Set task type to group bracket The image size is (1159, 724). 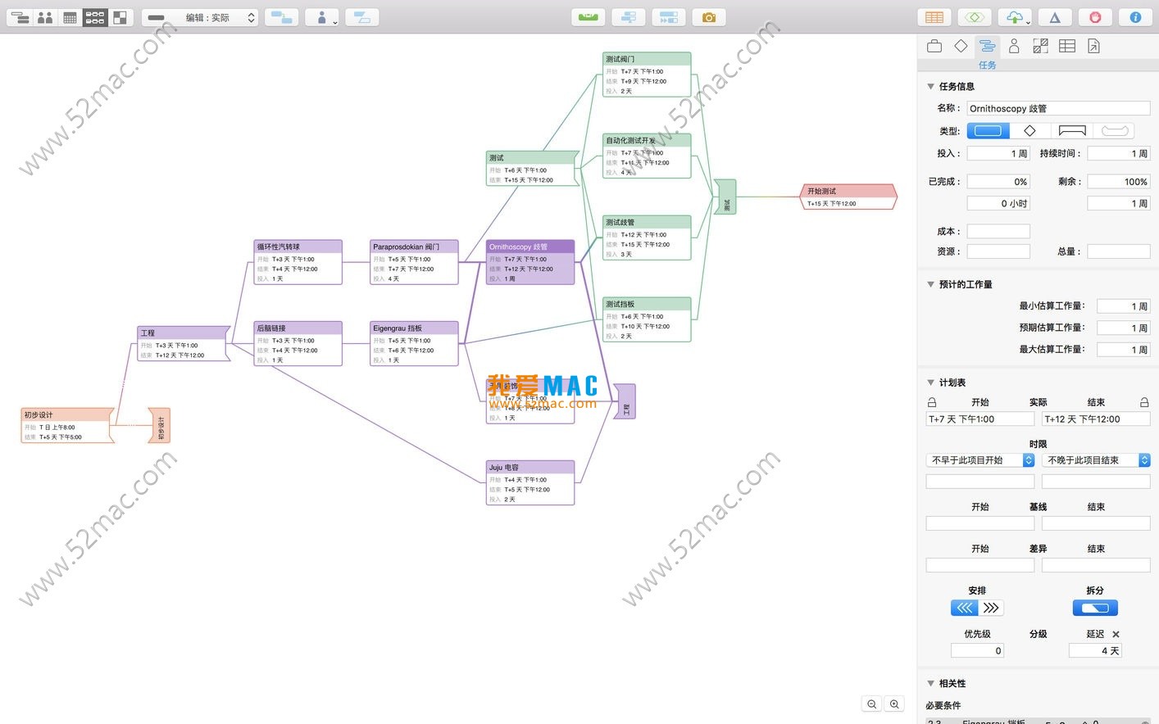click(x=1072, y=130)
